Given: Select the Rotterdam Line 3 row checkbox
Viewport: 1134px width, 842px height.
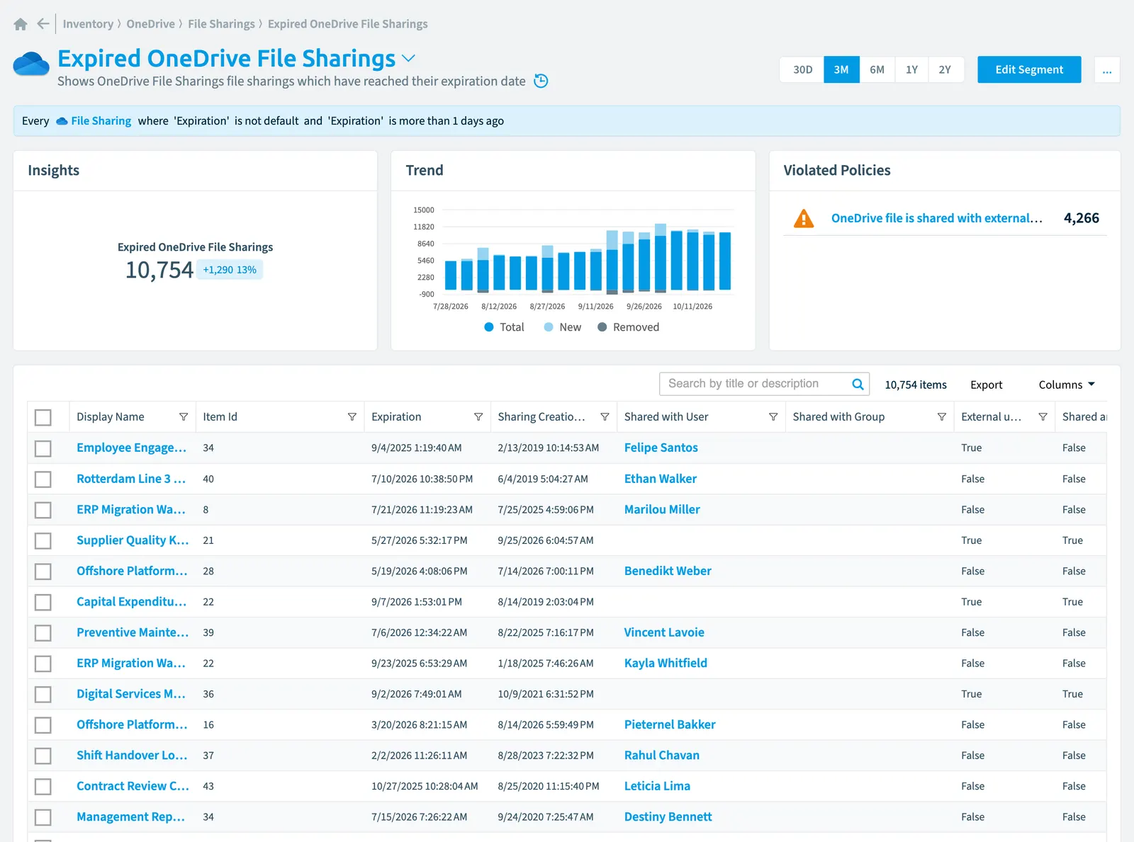Looking at the screenshot, I should [43, 479].
